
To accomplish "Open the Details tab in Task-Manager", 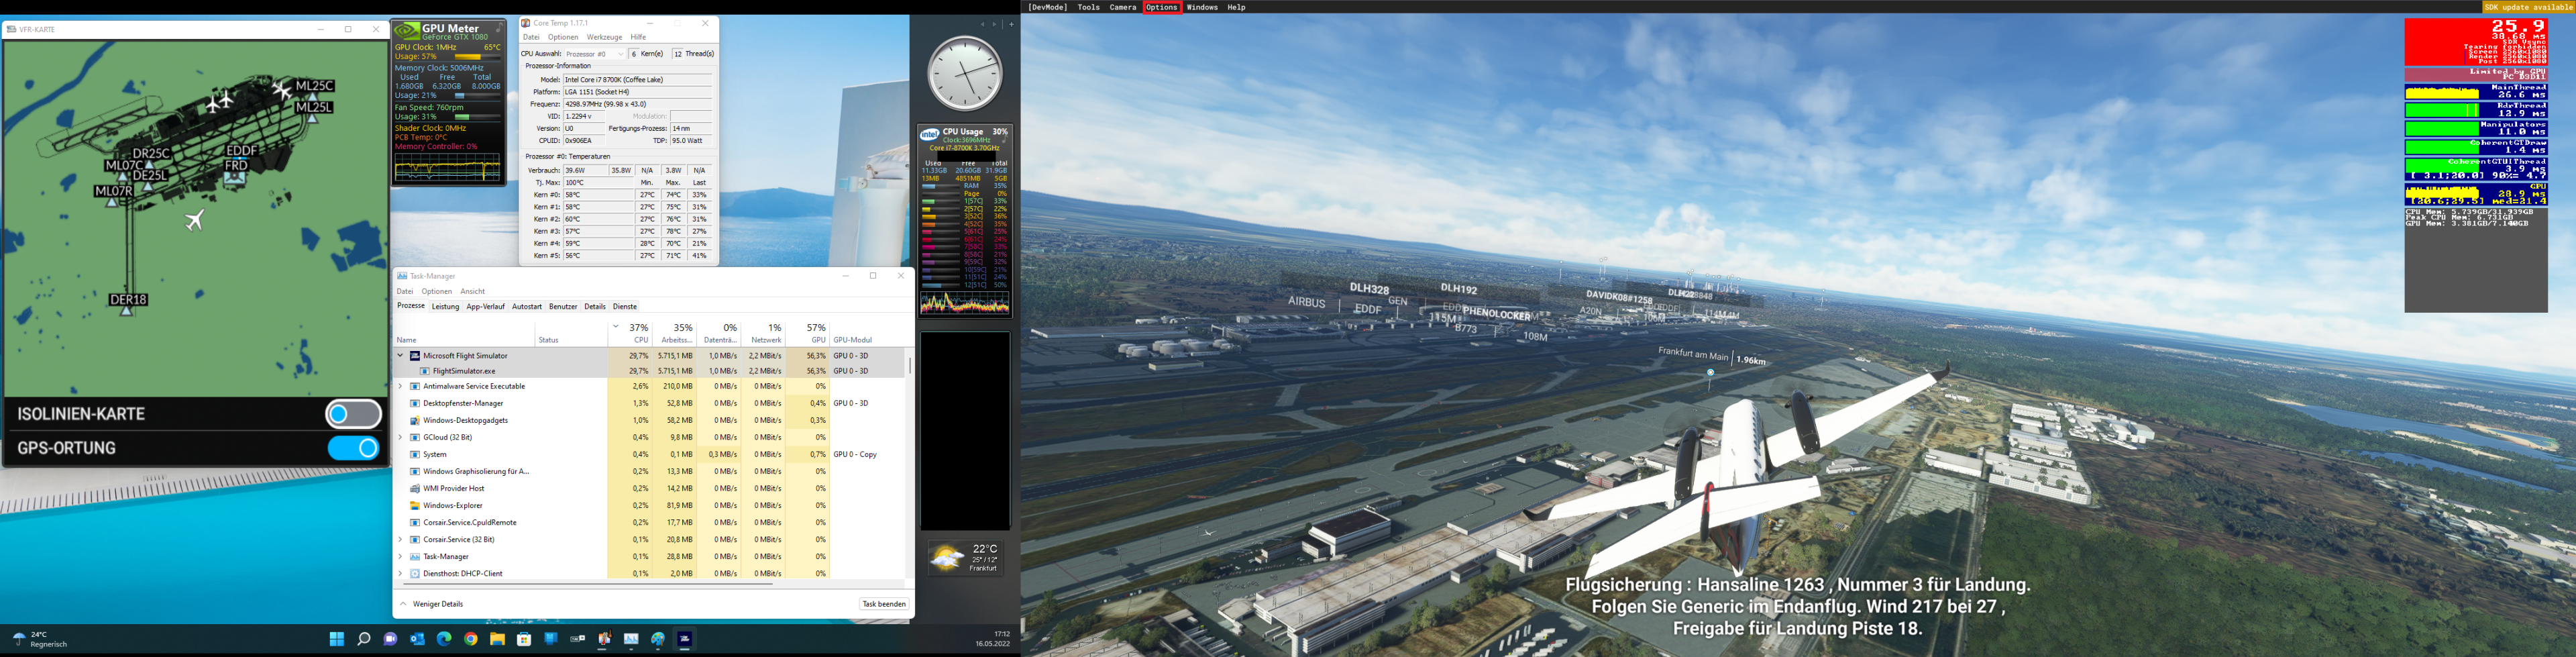I will pyautogui.click(x=595, y=307).
